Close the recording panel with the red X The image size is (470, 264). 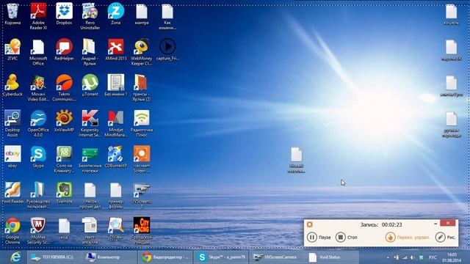448,223
